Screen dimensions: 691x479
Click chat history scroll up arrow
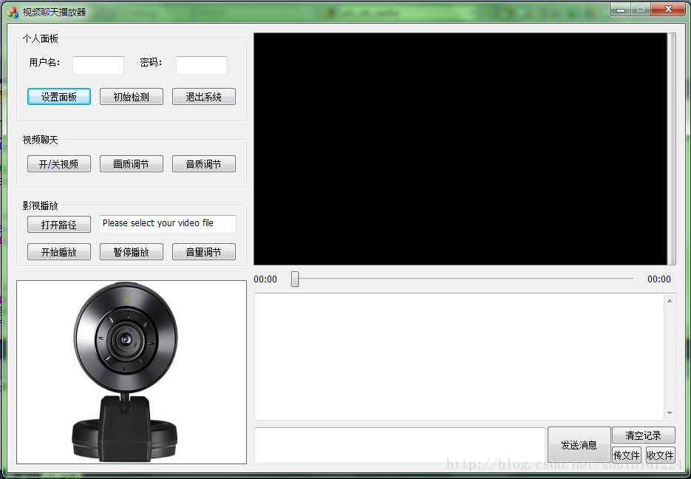tap(670, 301)
